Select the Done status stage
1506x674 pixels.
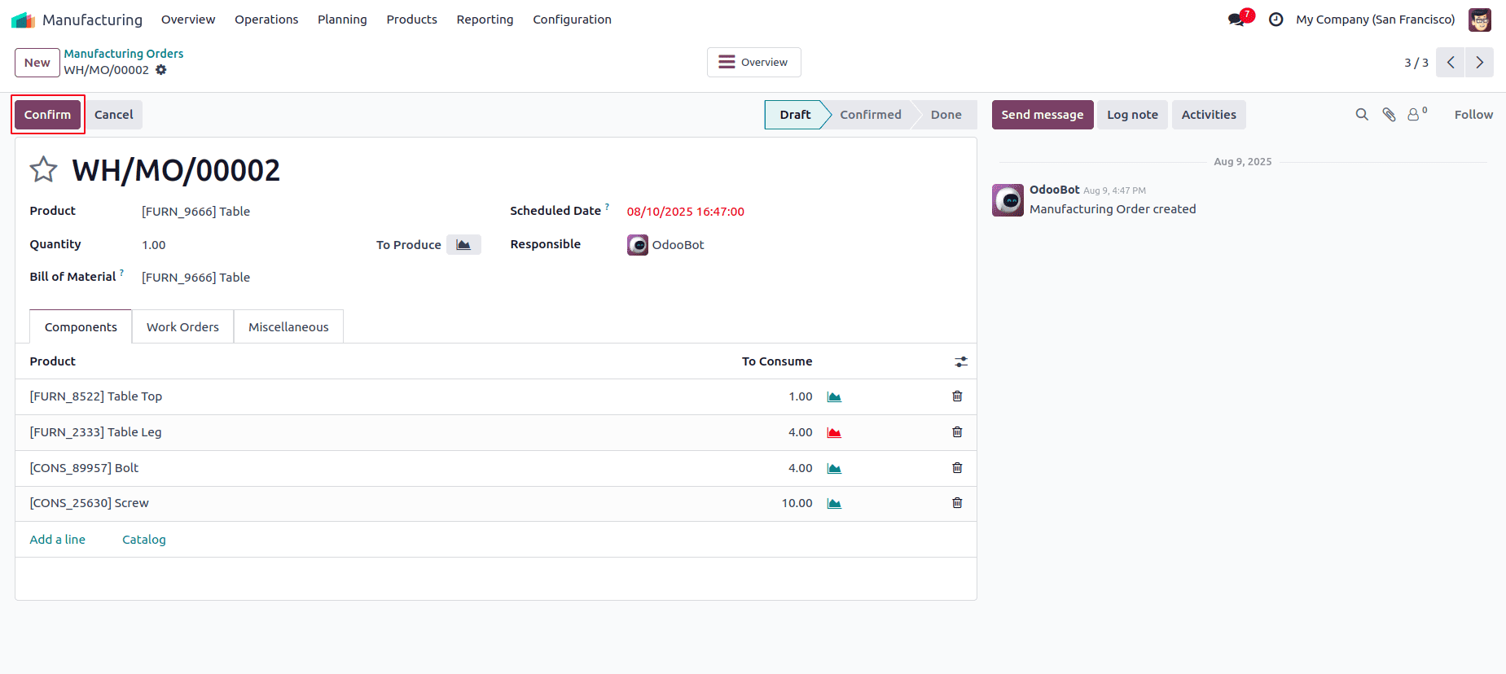pos(946,115)
